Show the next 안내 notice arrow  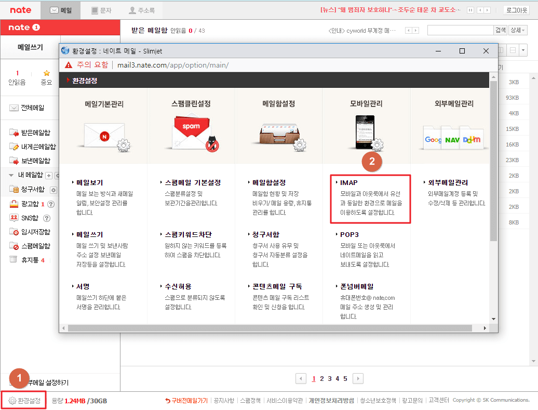tap(416, 31)
